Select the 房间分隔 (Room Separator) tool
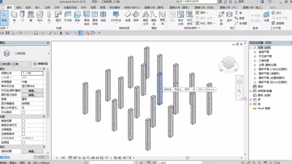The image size is (292, 164). pyautogui.click(x=180, y=18)
